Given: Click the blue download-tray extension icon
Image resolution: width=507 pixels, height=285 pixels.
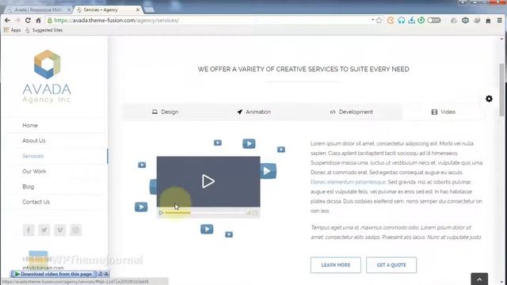Looking at the screenshot, I should coord(411,21).
